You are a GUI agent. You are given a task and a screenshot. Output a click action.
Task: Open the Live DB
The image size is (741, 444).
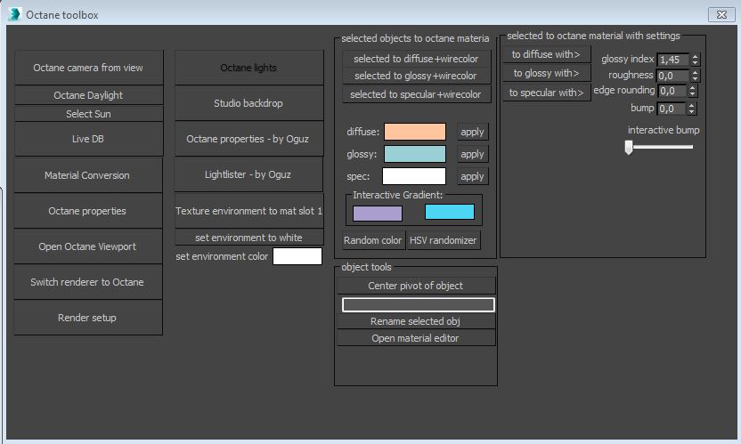pos(88,139)
